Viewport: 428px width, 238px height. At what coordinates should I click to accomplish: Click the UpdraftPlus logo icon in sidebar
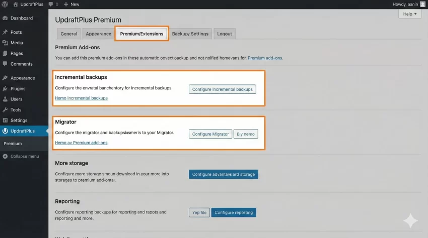click(5, 131)
